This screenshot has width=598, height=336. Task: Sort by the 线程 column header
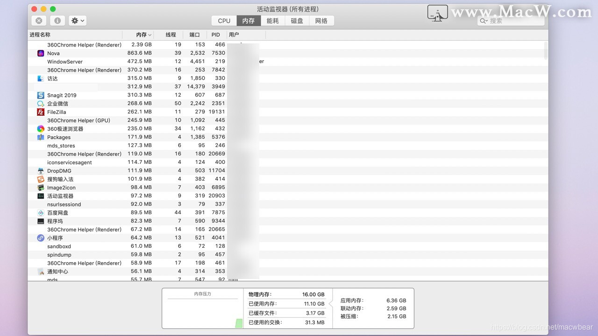tap(169, 35)
